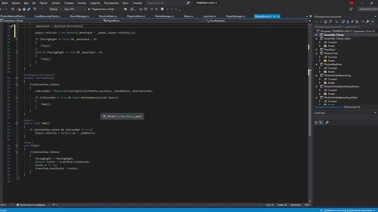This screenshot has width=378, height=212.
Task: Collapse the 'else if (facingRight == true' block toggle
Action: click(17, 52)
